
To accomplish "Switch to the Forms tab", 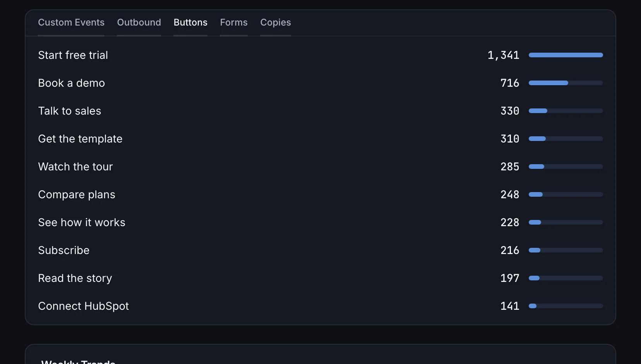I will (x=234, y=22).
